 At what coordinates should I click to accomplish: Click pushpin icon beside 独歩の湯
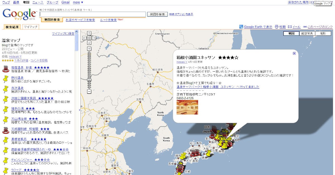(5, 110)
